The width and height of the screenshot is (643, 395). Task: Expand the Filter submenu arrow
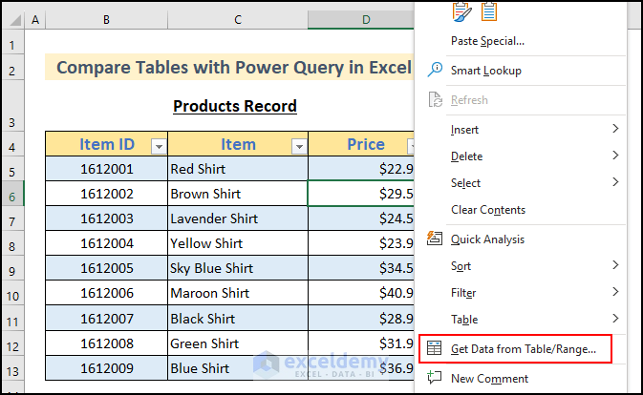click(x=615, y=291)
